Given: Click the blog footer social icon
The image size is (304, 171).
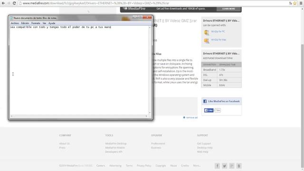Looking at the screenshot, I should [x=239, y=166].
